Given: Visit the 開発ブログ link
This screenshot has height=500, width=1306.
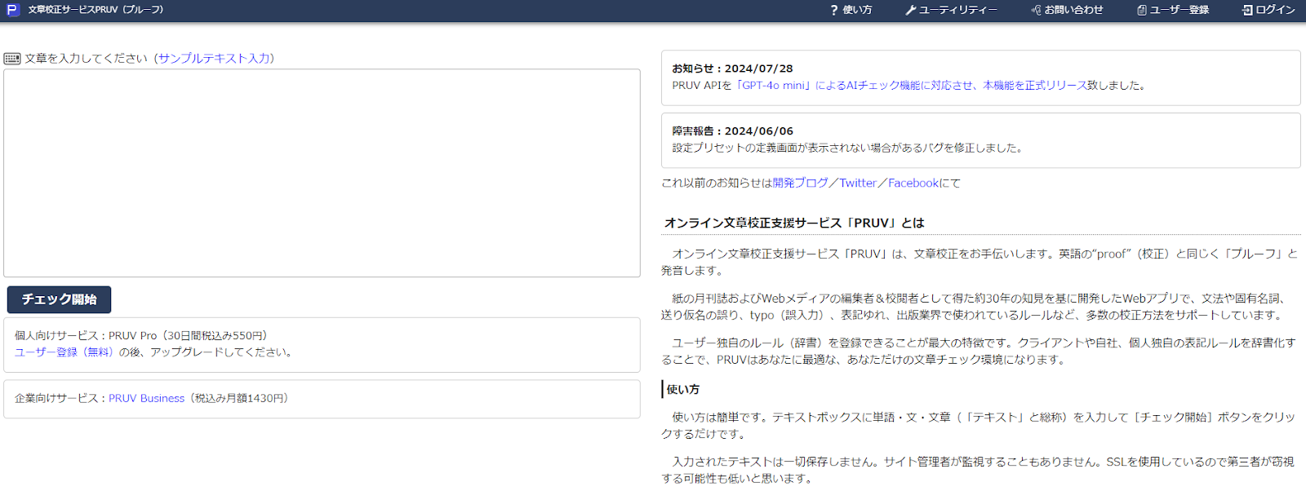Looking at the screenshot, I should pyautogui.click(x=800, y=184).
